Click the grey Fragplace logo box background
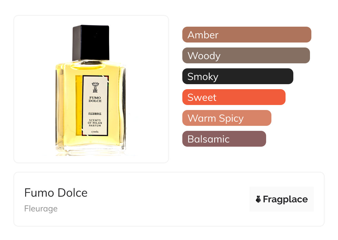 pyautogui.click(x=282, y=199)
